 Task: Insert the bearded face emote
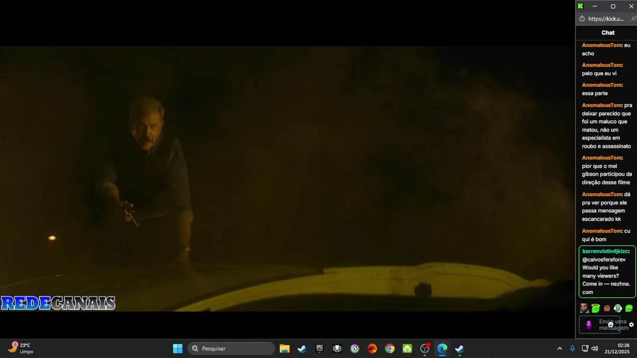[x=584, y=308]
